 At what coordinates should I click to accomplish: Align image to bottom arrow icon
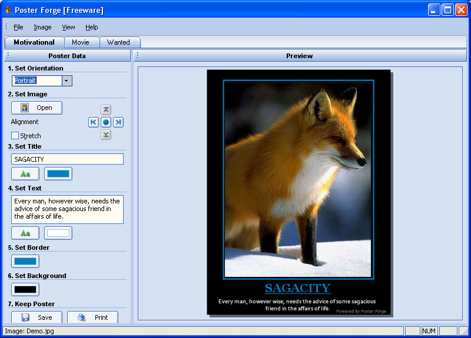tap(106, 135)
